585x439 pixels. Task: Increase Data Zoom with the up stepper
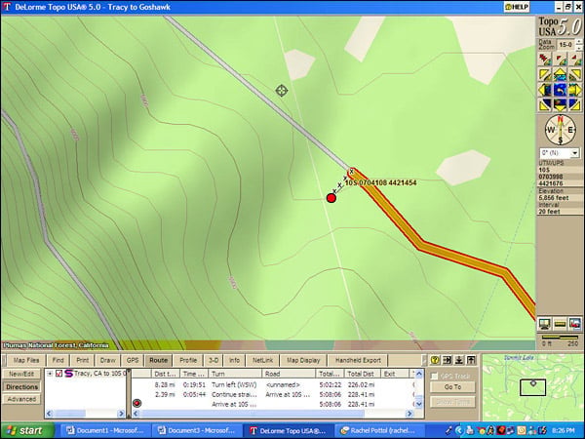pyautogui.click(x=579, y=41)
